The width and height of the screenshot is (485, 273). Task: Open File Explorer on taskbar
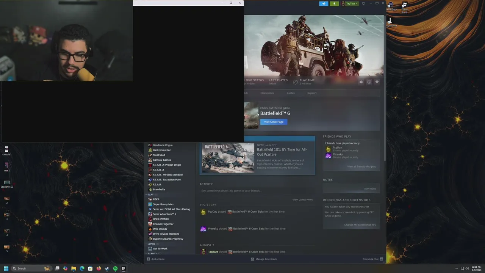coord(74,268)
